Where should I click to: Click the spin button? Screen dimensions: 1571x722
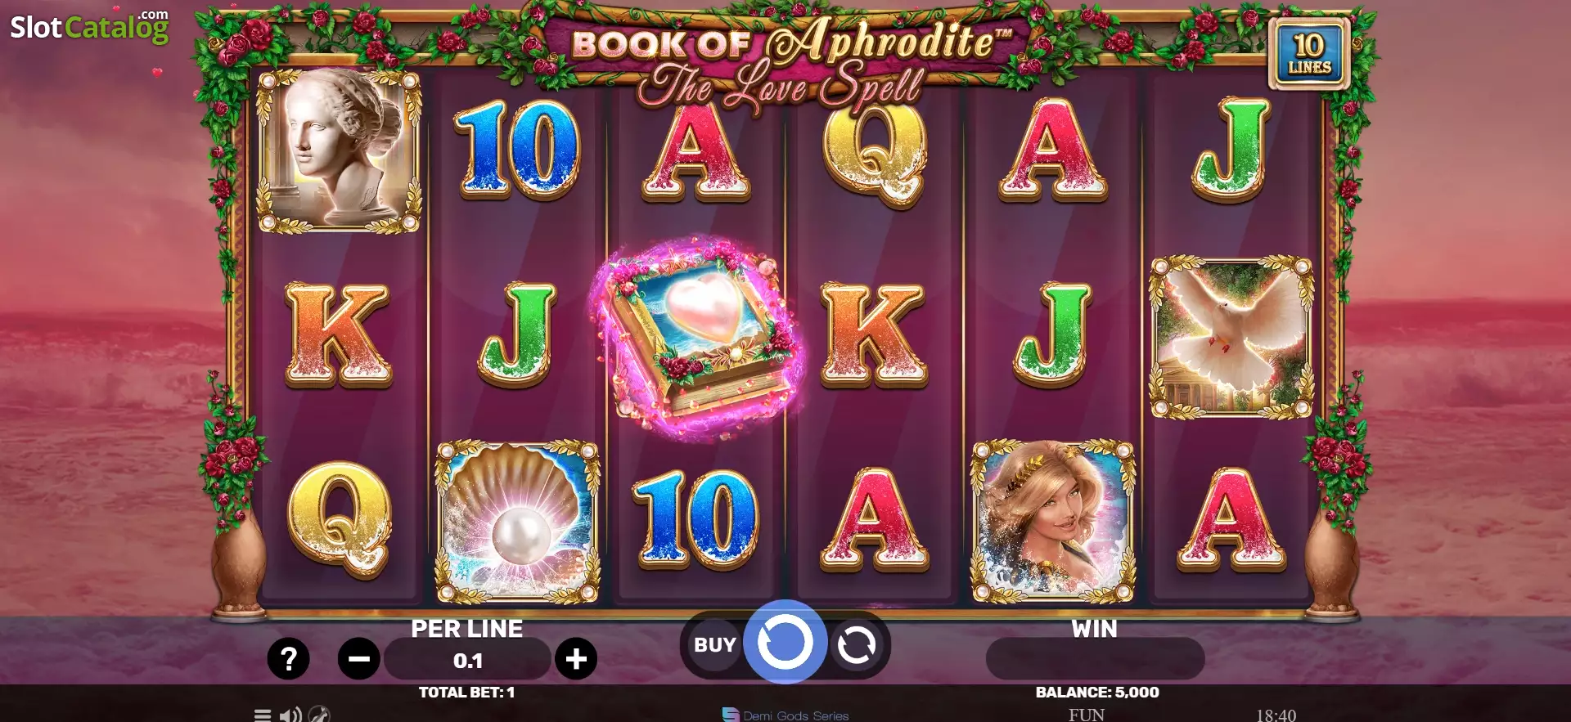(785, 643)
